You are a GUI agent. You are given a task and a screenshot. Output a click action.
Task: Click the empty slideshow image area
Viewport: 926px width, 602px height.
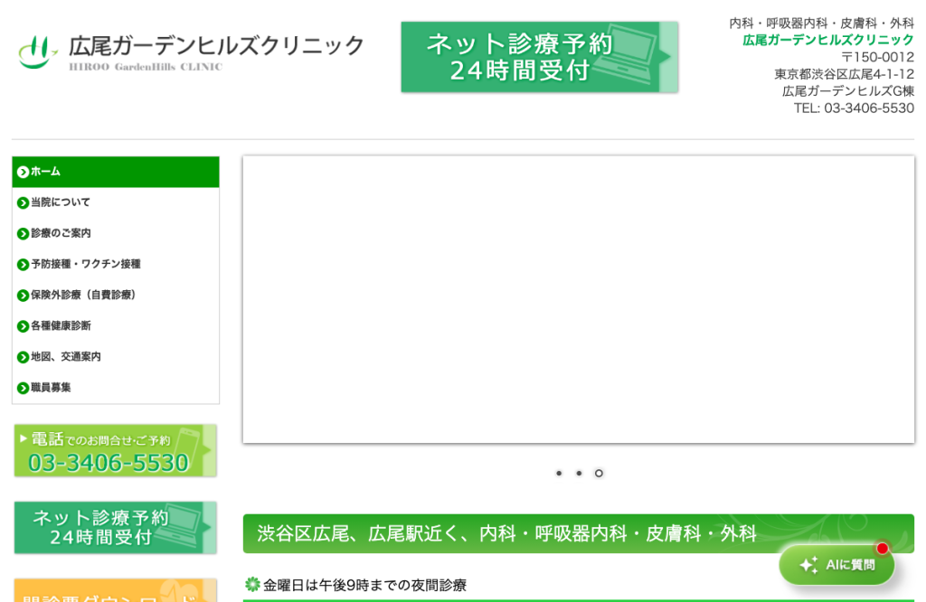click(x=579, y=300)
